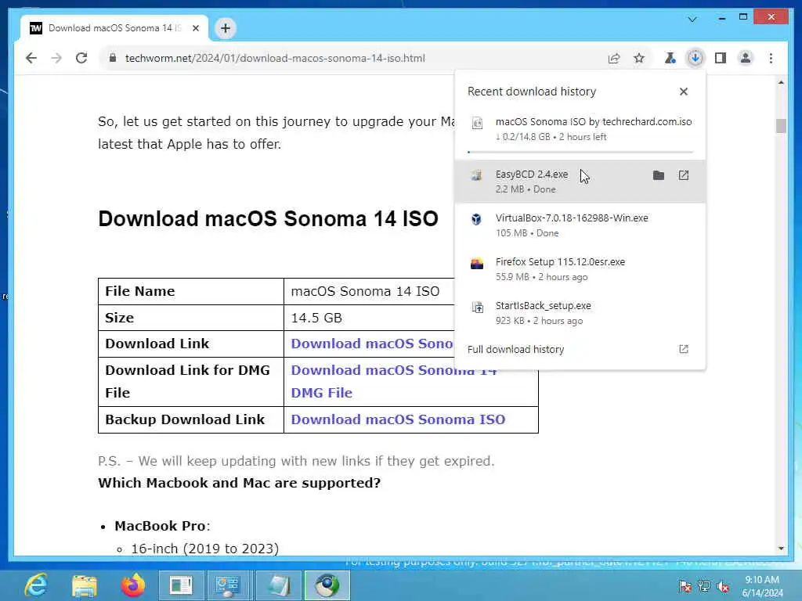This screenshot has height=601, width=802.
Task: Click the VirtualBox cube file icon
Action: tap(477, 219)
